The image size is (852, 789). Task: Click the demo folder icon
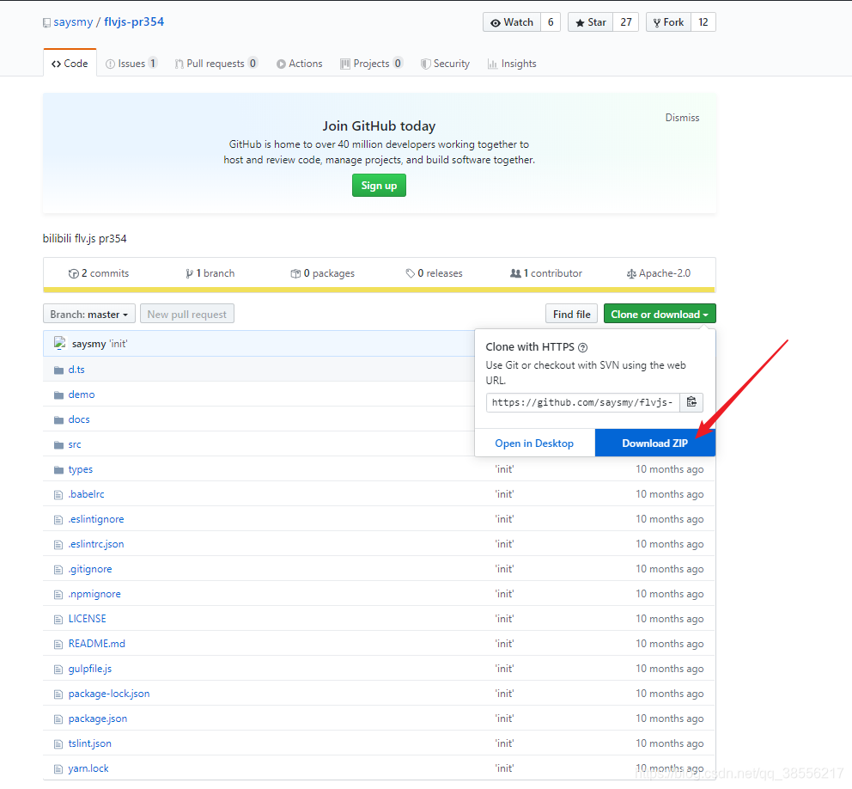point(58,395)
